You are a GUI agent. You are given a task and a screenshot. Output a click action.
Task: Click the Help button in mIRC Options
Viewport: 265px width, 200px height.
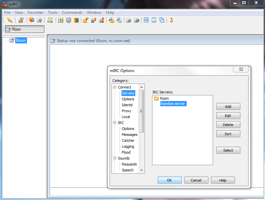(223, 180)
